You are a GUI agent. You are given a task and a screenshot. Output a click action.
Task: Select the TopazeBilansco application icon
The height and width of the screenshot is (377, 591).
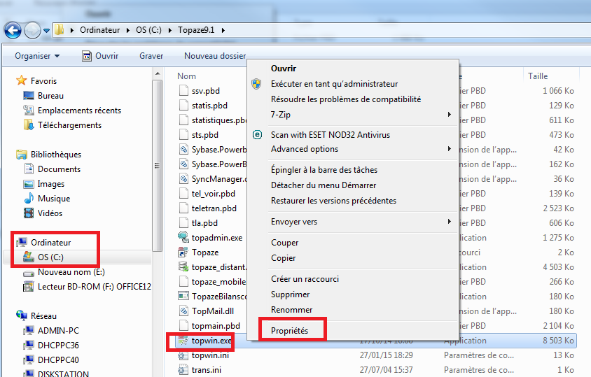(183, 296)
